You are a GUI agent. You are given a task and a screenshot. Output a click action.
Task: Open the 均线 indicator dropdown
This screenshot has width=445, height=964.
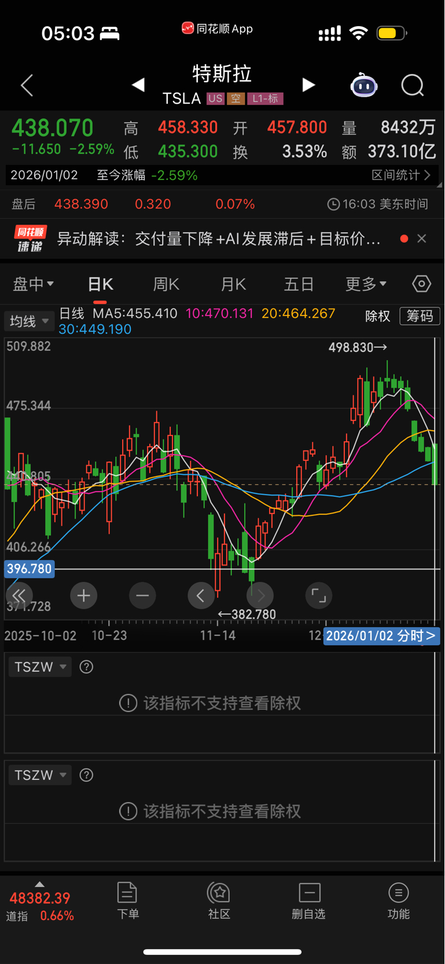point(30,321)
